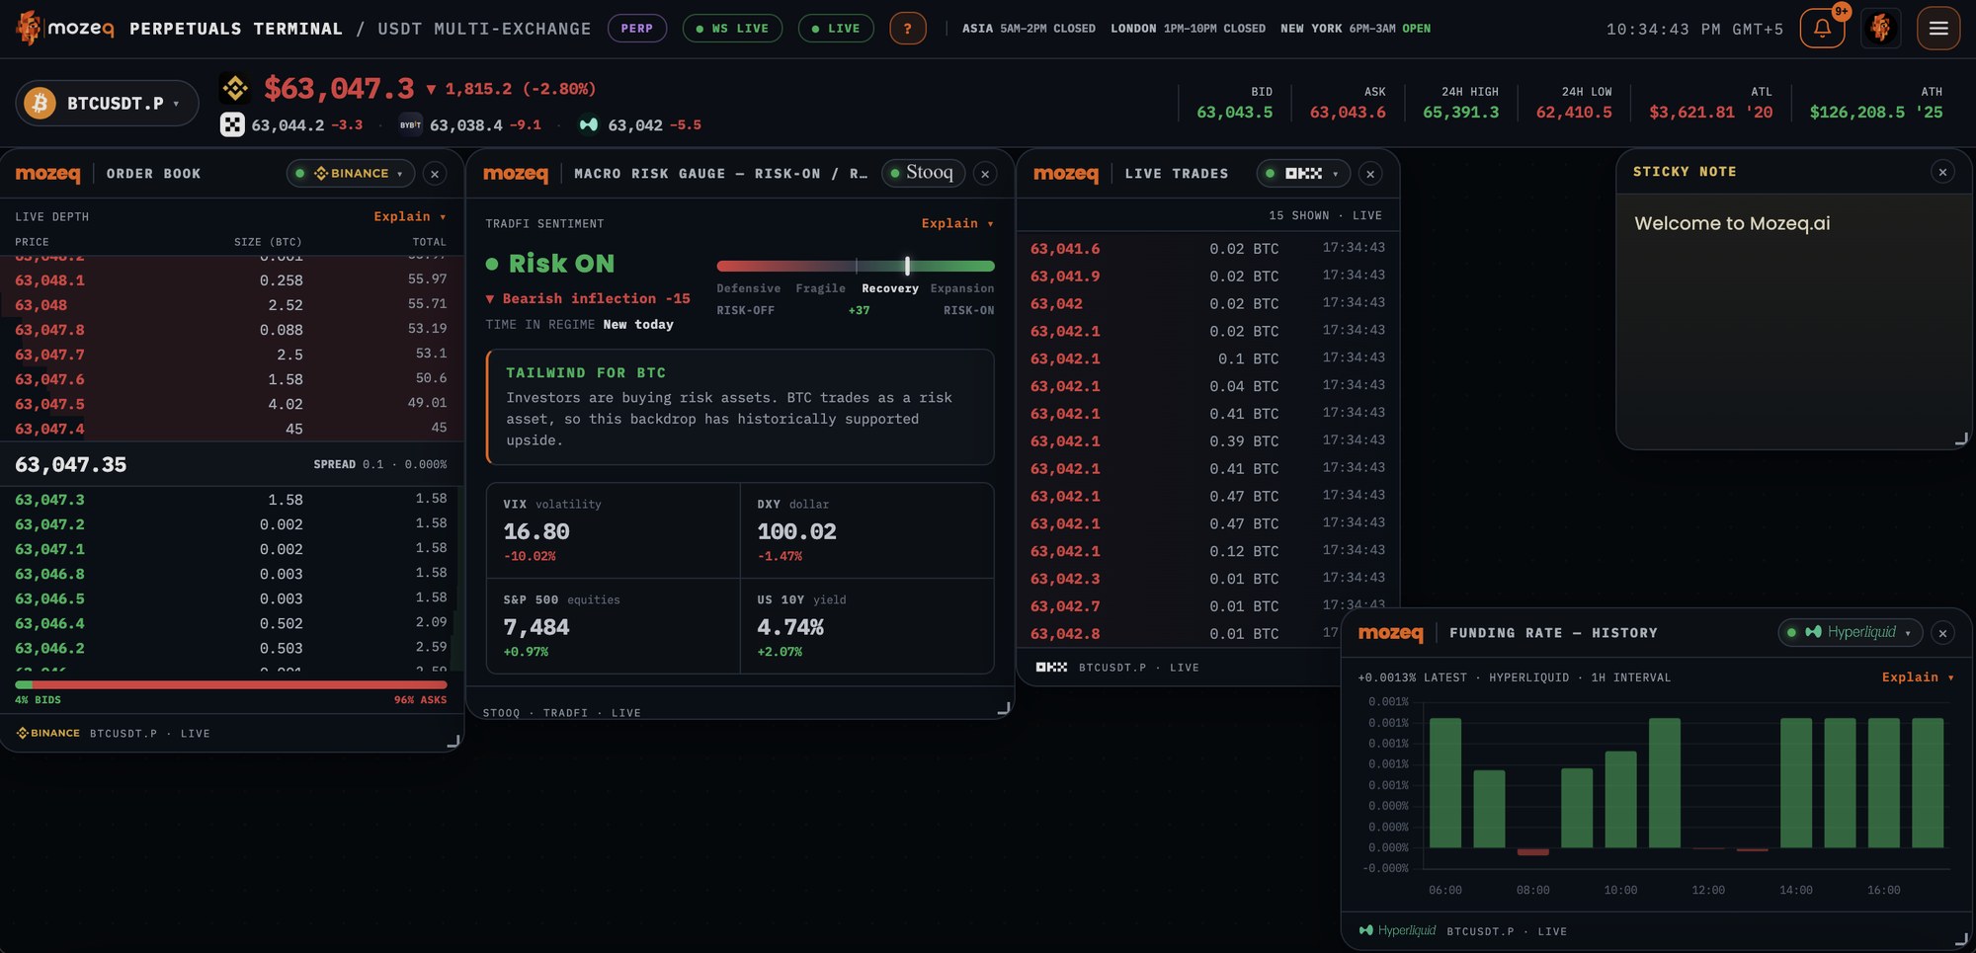Click the risk-off to risk-on gauge bar
The width and height of the screenshot is (1976, 953).
pos(856,266)
